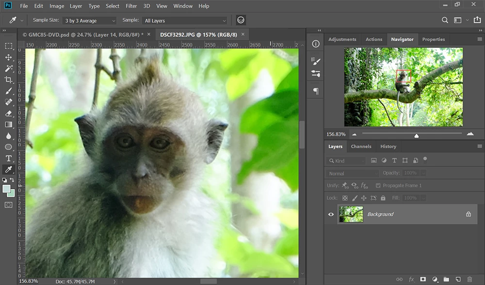Pick the Eraser tool in the toolbar

click(9, 113)
